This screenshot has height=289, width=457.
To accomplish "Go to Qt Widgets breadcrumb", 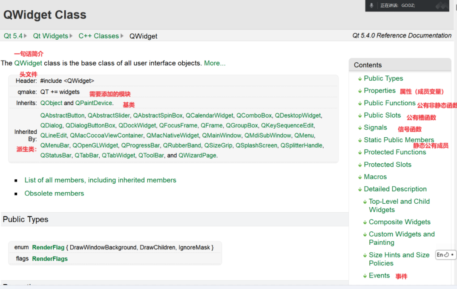I will [x=50, y=36].
